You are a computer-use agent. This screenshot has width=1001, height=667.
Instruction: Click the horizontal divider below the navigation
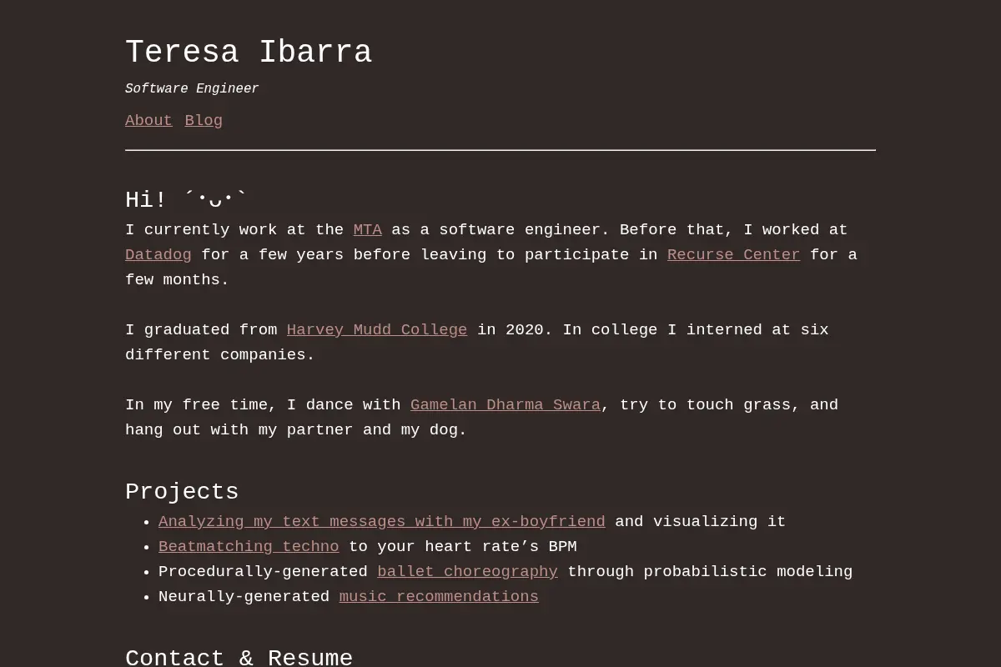pos(500,150)
